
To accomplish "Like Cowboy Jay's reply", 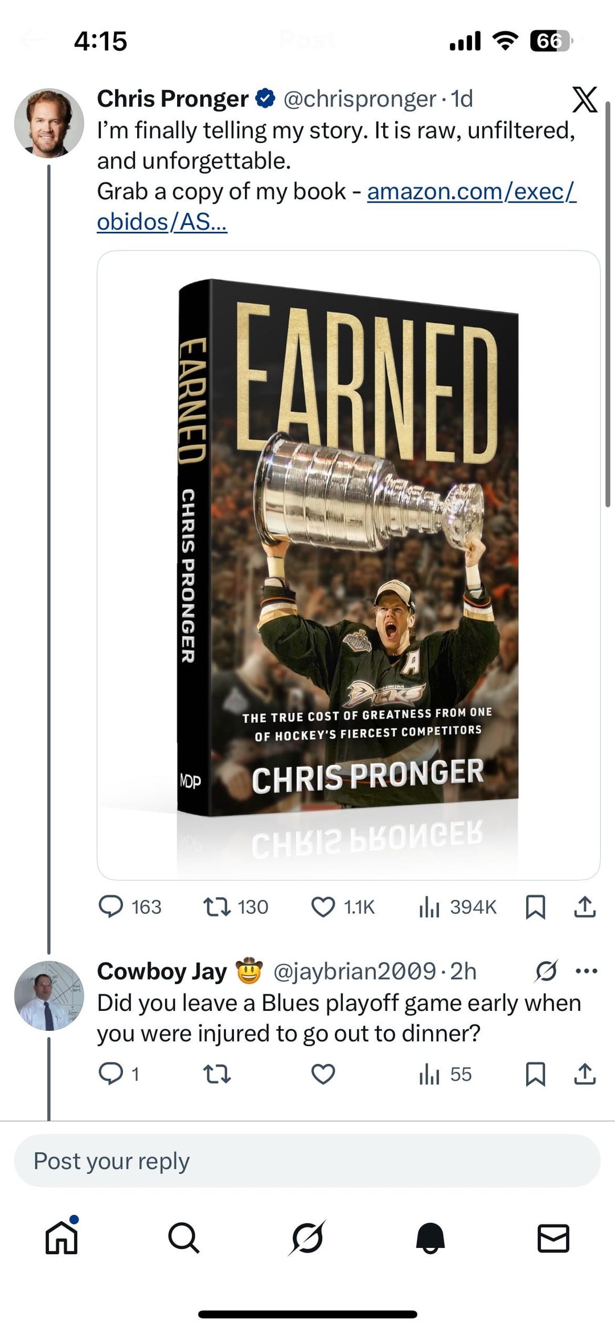I will [323, 1074].
